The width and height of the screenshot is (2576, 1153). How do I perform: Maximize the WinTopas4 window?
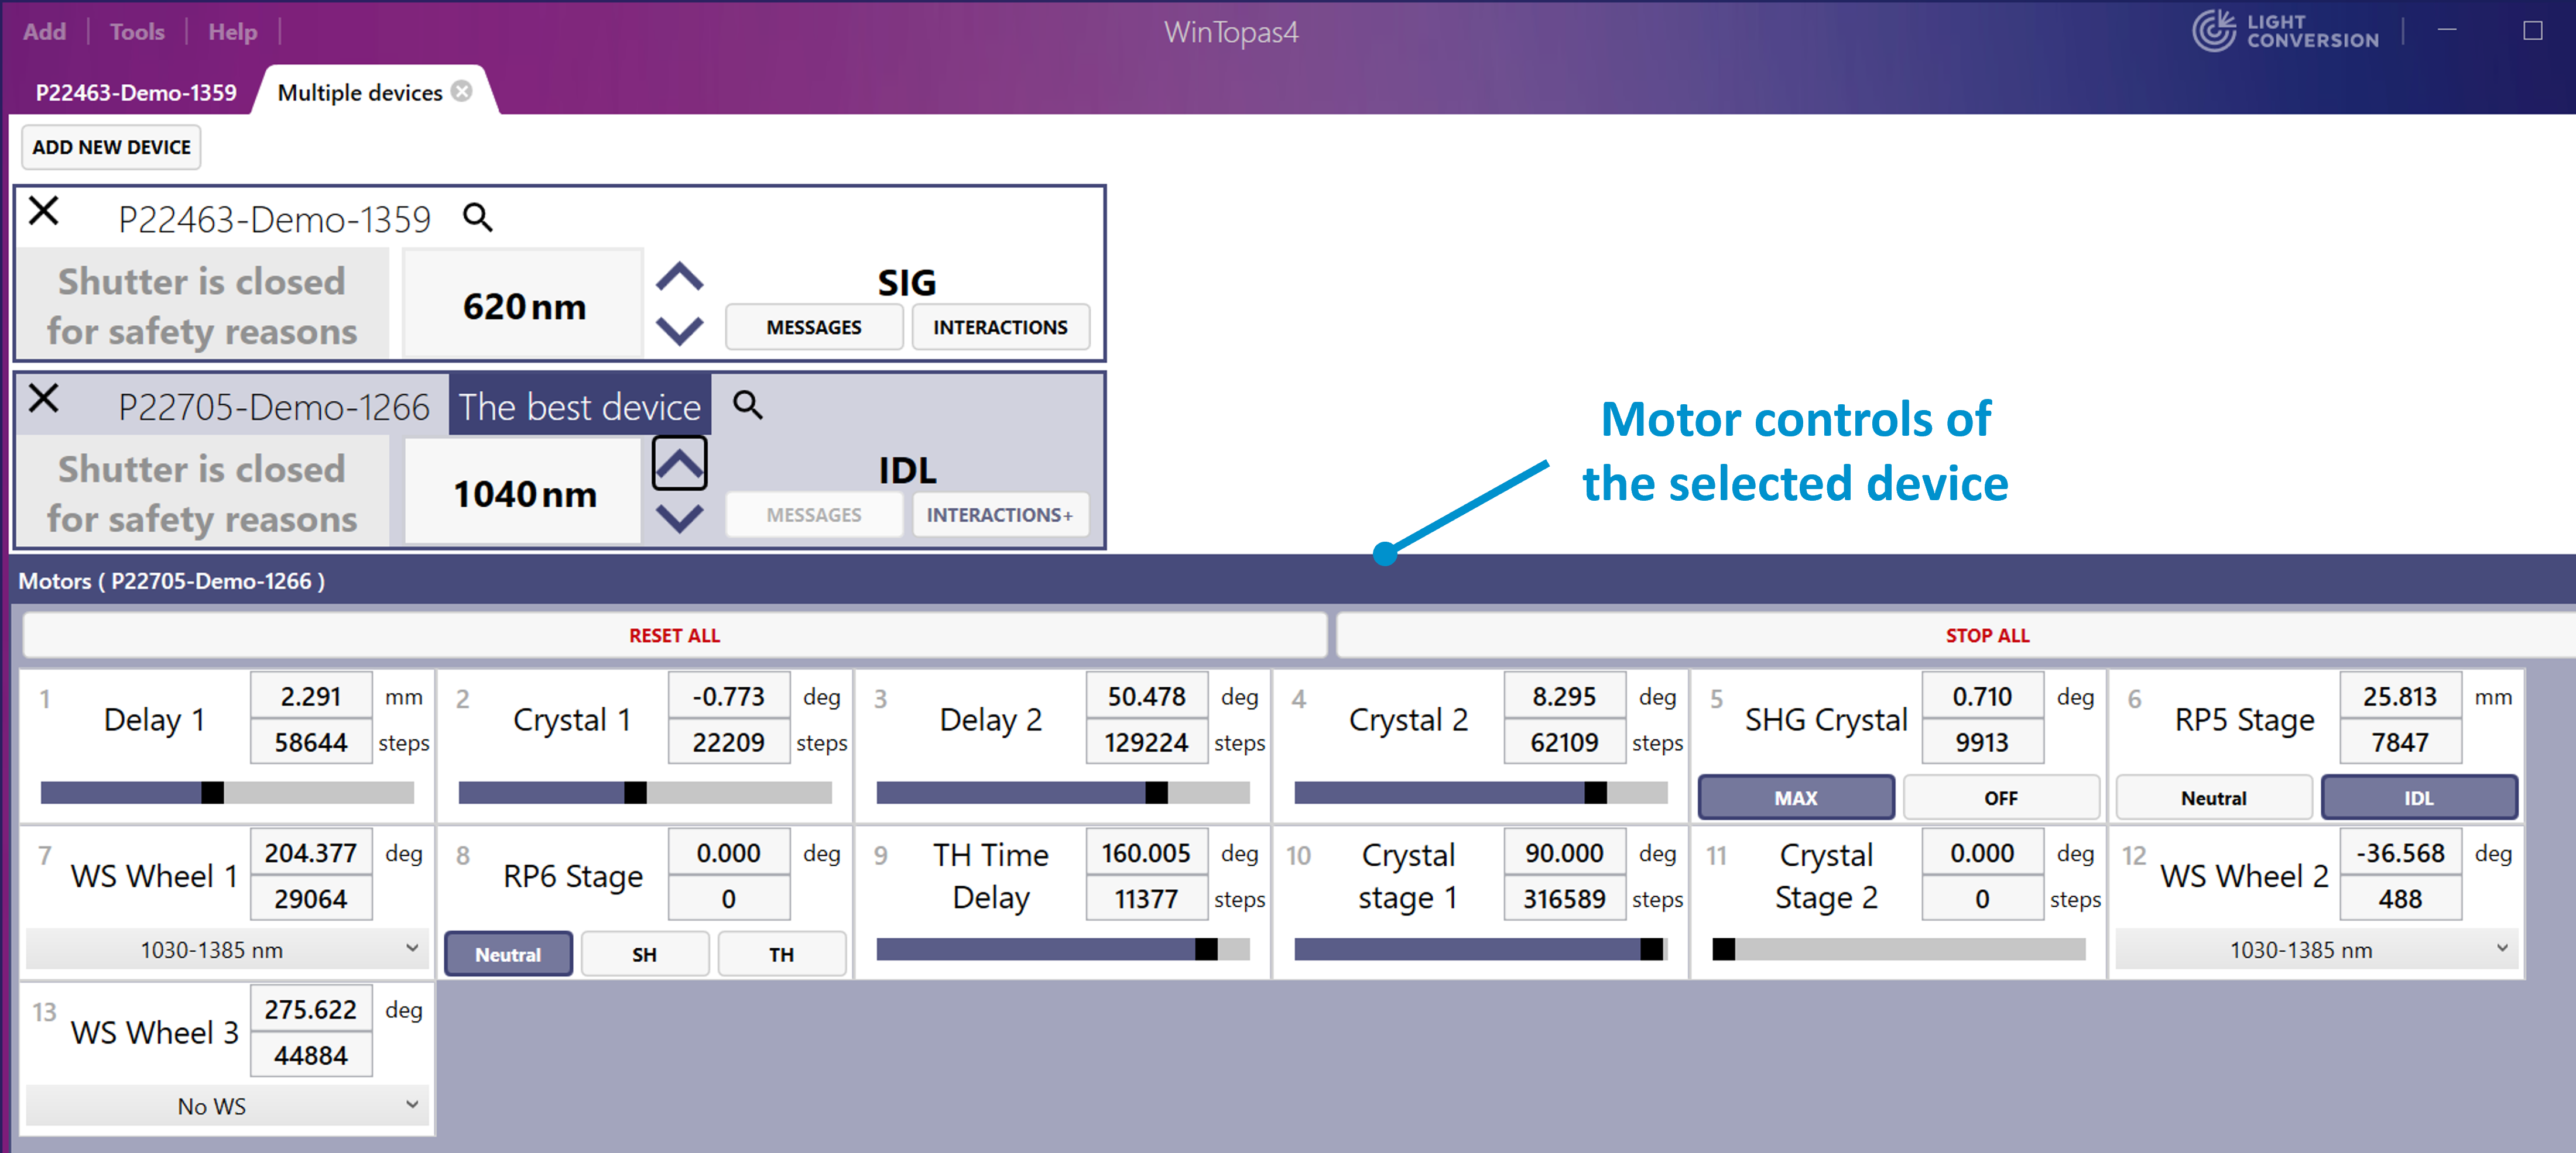click(2533, 31)
